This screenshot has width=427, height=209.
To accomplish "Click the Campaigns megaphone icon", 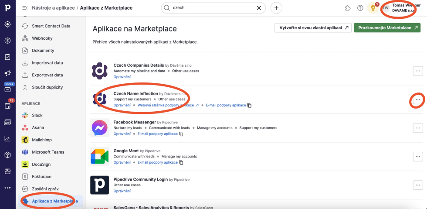I will point(7,73).
